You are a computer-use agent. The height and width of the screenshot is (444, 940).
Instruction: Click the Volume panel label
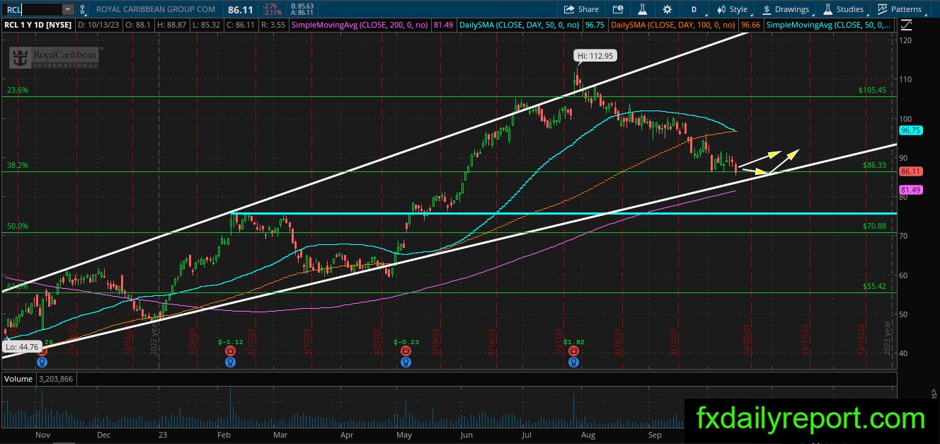pos(18,379)
